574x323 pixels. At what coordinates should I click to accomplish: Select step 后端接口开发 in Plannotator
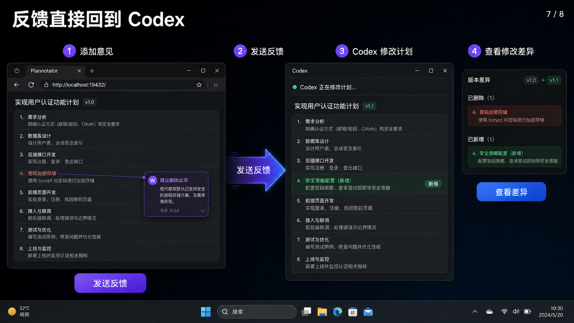(117, 158)
